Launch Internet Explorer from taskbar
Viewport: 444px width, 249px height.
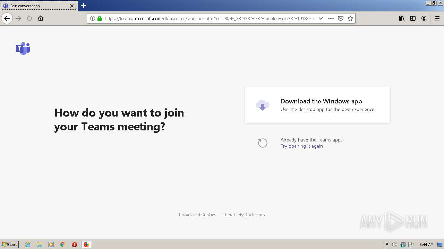coord(28,245)
